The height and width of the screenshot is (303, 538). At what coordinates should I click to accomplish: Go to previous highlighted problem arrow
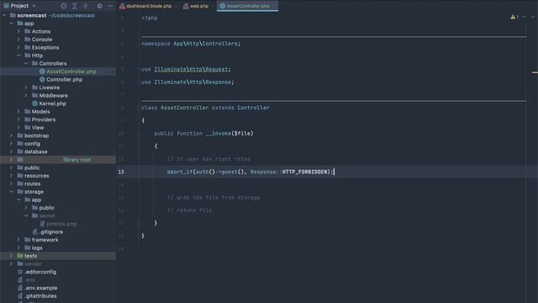coord(525,17)
